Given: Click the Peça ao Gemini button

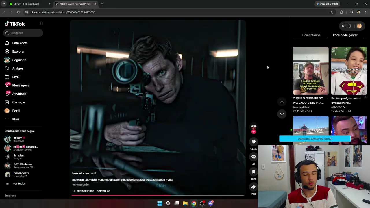Looking at the screenshot, I should (327, 4).
